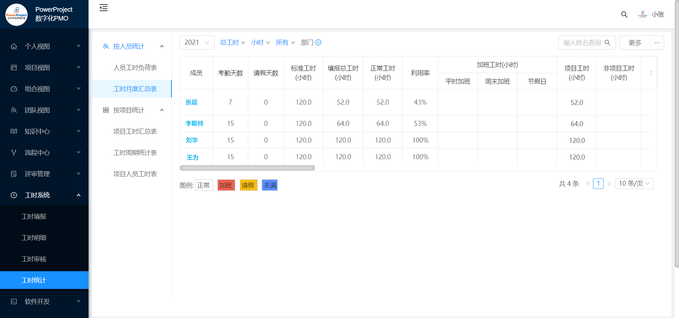Click the red 加班 legend swatch
679x318 pixels.
226,185
